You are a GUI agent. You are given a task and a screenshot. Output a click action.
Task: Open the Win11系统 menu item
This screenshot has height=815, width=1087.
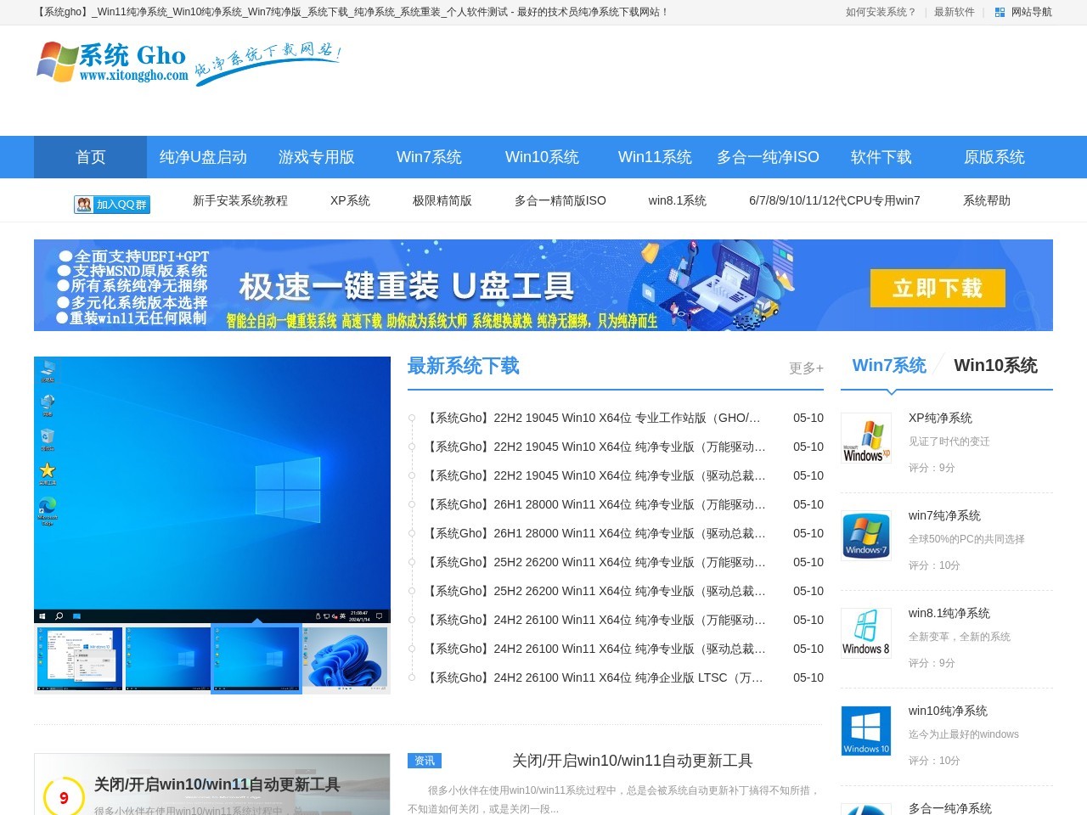[655, 157]
